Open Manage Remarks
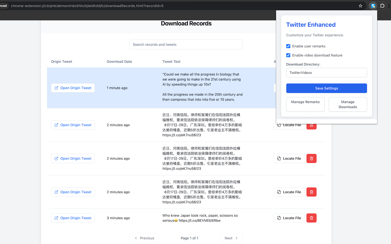The image size is (391, 244). point(305,104)
